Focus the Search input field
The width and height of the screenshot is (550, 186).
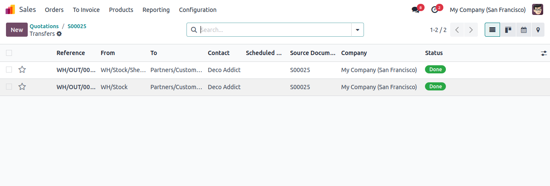pos(275,30)
